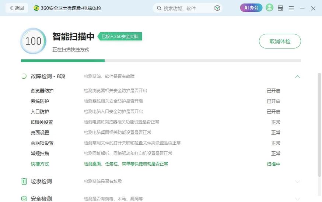Screen dimensions: 322x202
Task: Select the 关联项设置 row
Action: click(x=155, y=143)
